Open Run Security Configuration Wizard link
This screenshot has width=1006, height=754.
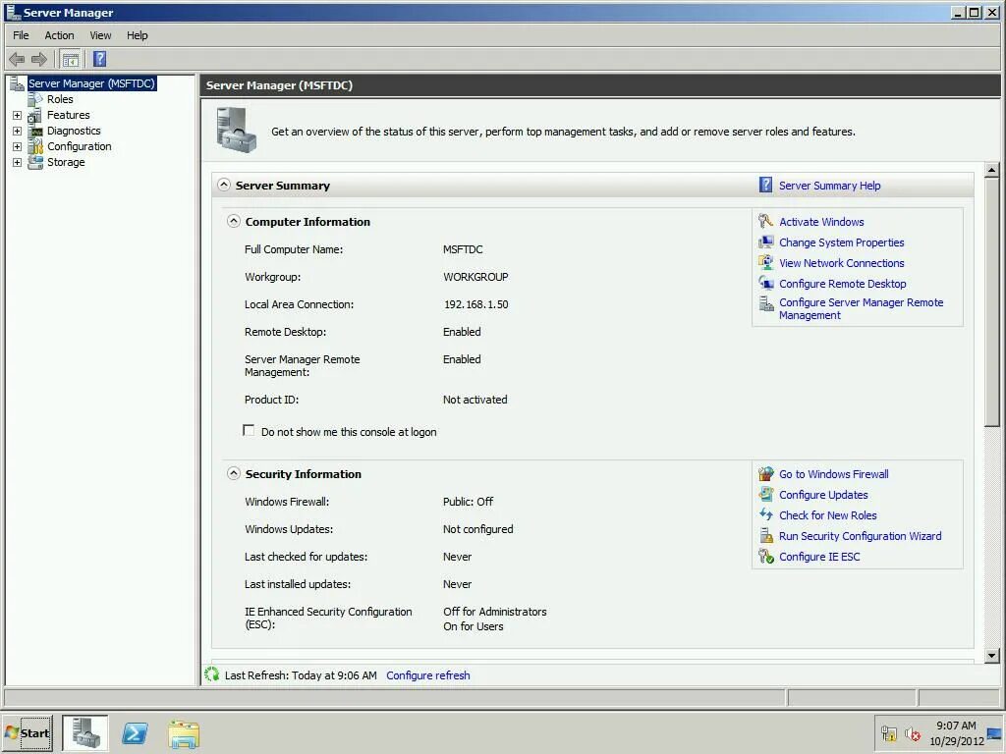pos(860,536)
